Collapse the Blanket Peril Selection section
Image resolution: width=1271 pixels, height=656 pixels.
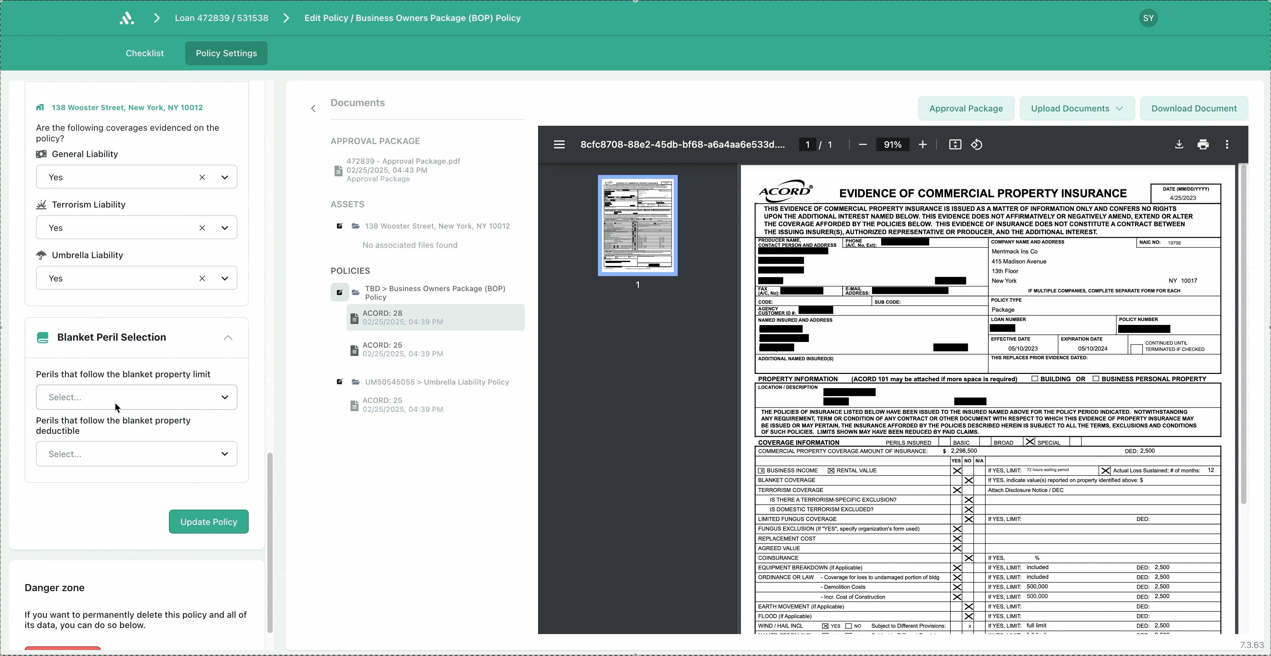227,338
